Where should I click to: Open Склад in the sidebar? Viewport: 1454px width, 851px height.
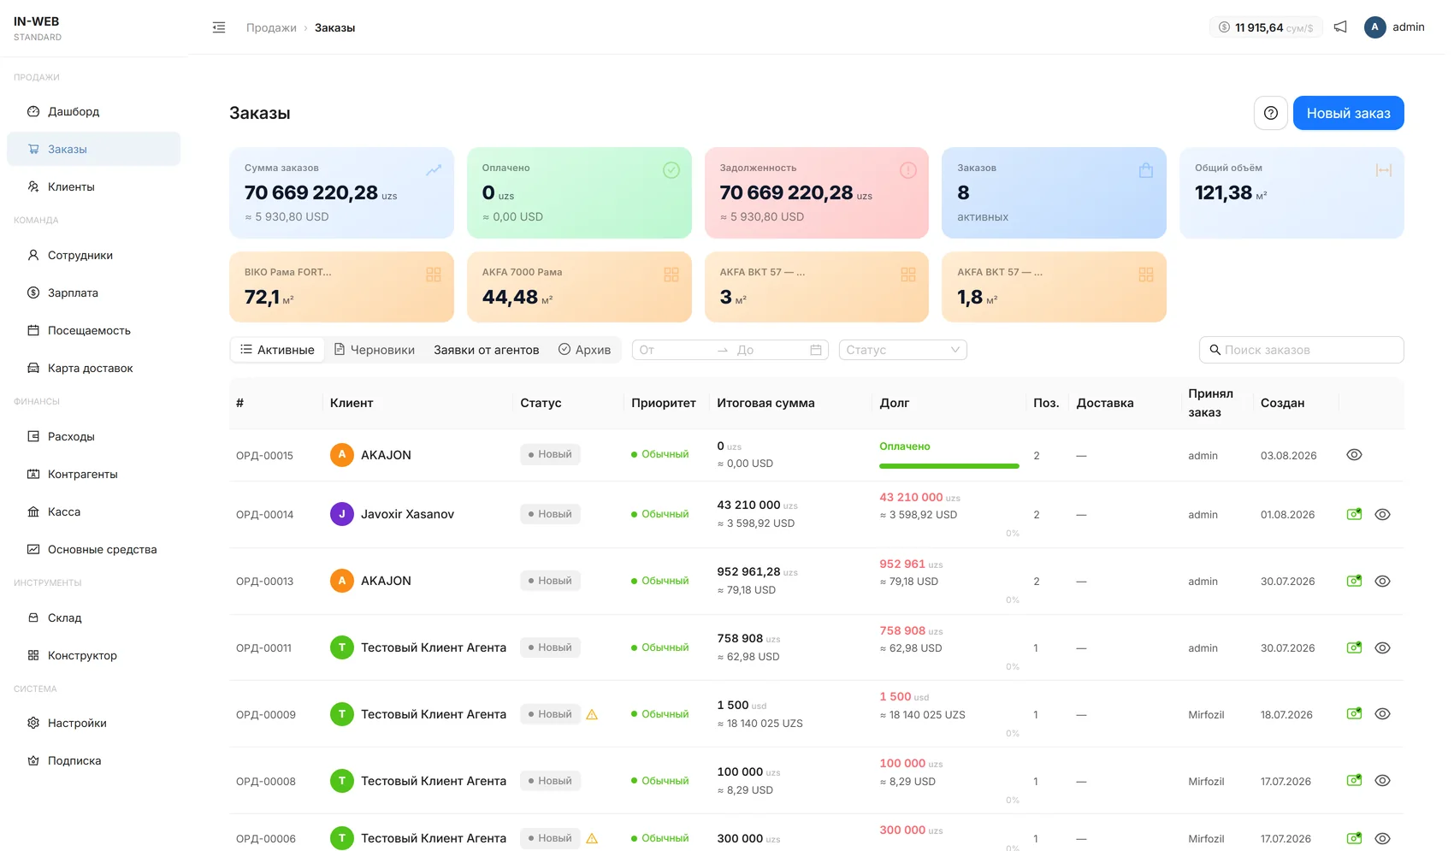[x=93, y=618]
